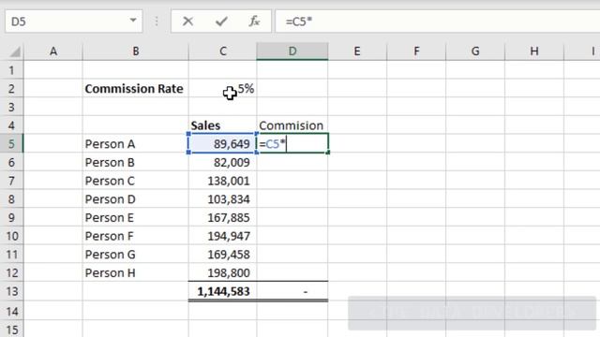Select row 1 header

(x=11, y=70)
